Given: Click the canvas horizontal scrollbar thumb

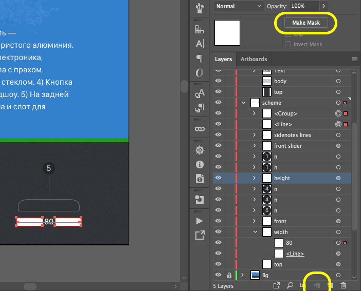Looking at the screenshot, I should point(30,286).
